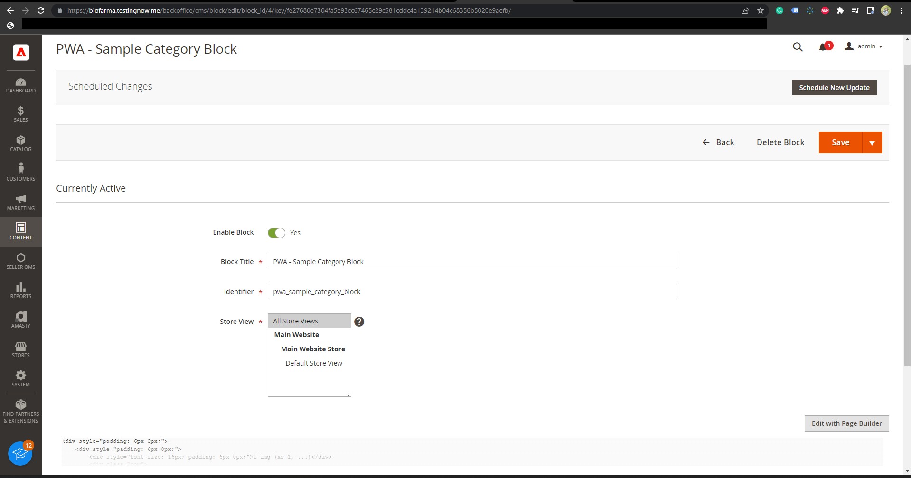Open the Marketing sidebar menu

click(21, 202)
